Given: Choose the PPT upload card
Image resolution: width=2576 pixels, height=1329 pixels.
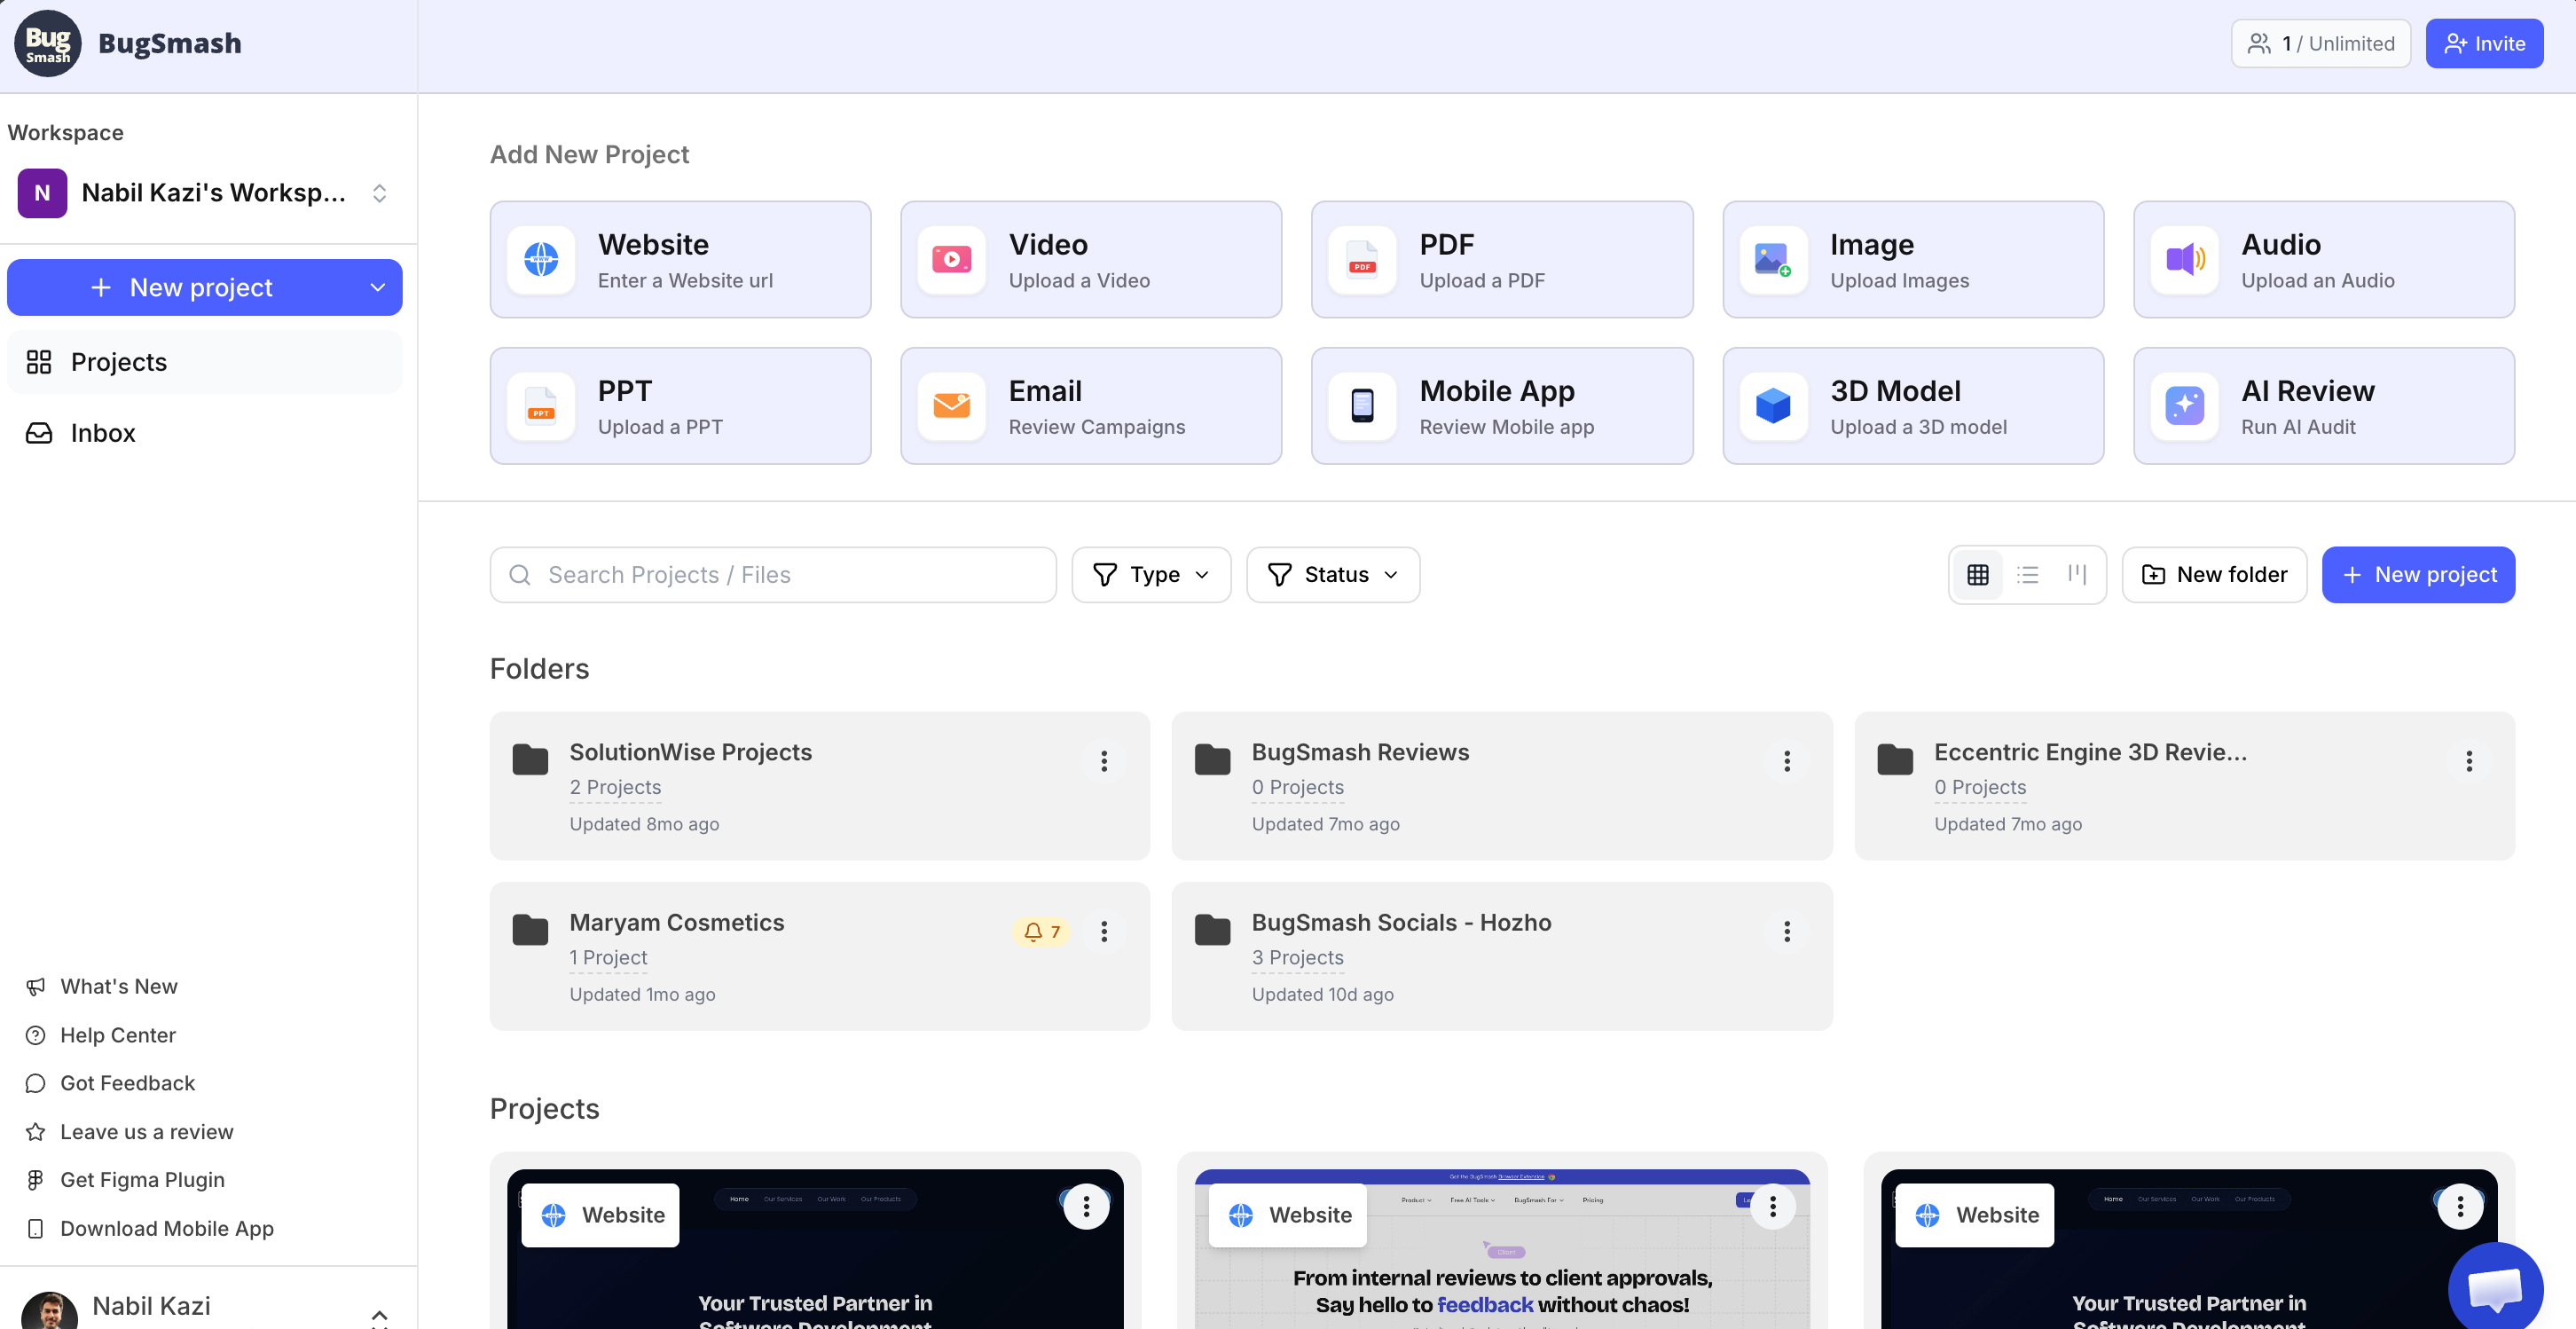Looking at the screenshot, I should click(680, 406).
